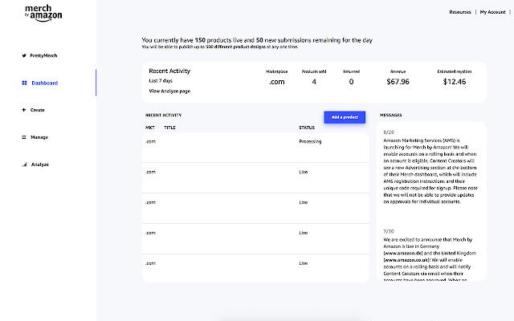The width and height of the screenshot is (514, 321).
Task: Click the Add a product button
Action: [x=345, y=117]
